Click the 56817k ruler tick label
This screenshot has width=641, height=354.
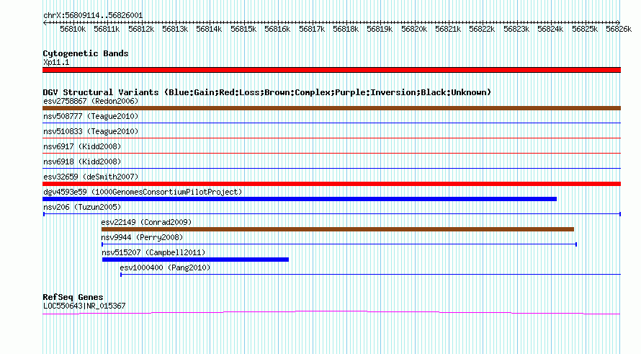click(x=312, y=30)
